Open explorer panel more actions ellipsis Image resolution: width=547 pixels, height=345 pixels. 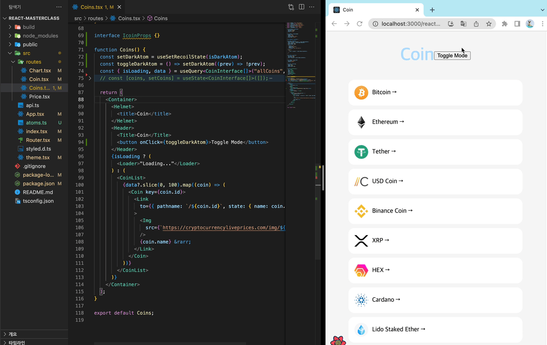pyautogui.click(x=59, y=7)
